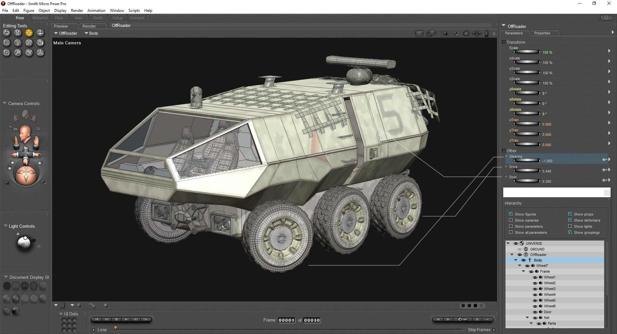Select the Morphing tool
The image size is (617, 334).
click(29, 53)
